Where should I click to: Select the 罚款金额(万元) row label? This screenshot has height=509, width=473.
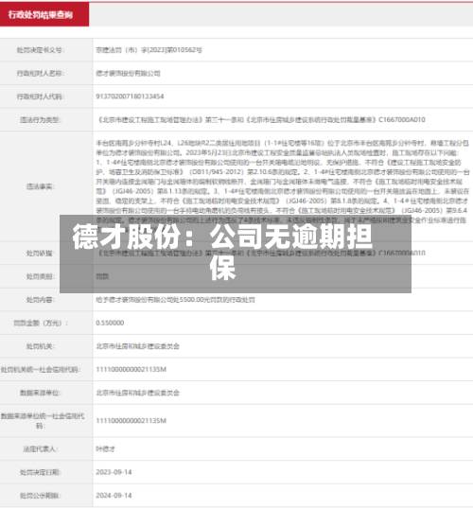(41, 323)
